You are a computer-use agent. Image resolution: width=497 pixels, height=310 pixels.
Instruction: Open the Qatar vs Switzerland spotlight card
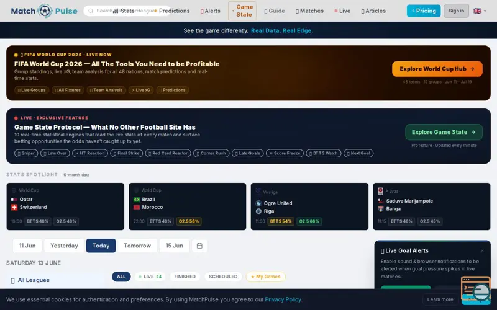click(x=65, y=206)
